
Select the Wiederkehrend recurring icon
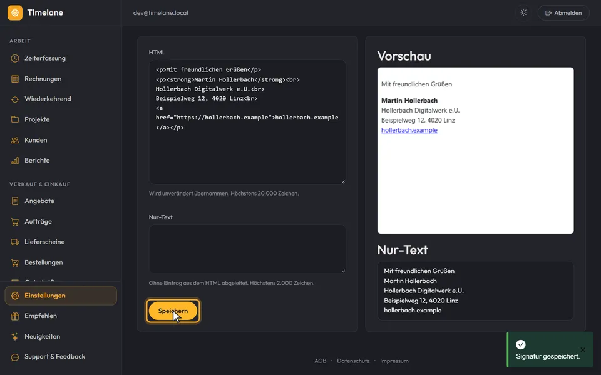tap(15, 99)
